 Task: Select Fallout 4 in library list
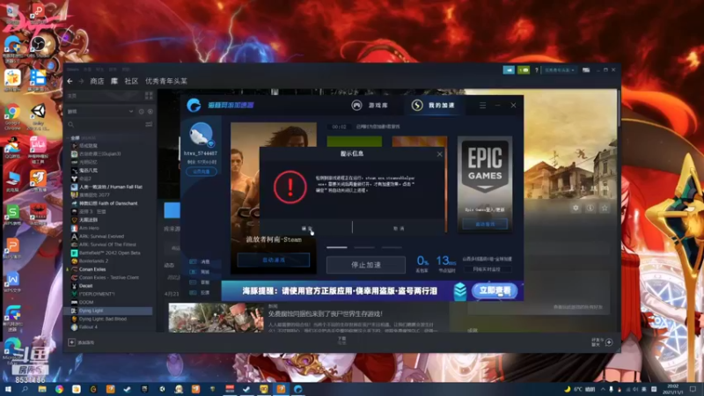[x=88, y=326]
